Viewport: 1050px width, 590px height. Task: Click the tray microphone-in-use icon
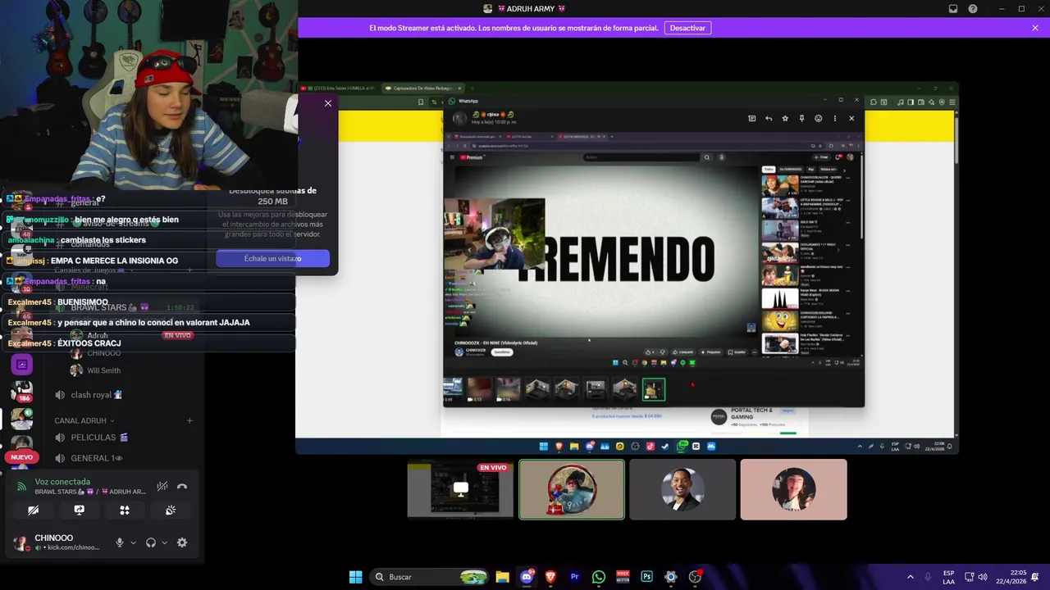click(x=928, y=577)
